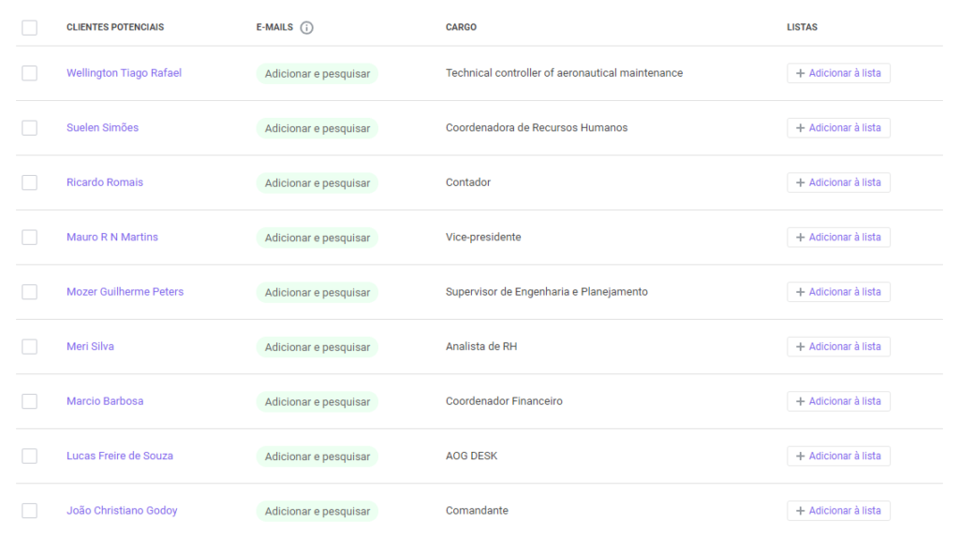Click the CARGO column header
Screen dimensions: 959x536
(461, 27)
